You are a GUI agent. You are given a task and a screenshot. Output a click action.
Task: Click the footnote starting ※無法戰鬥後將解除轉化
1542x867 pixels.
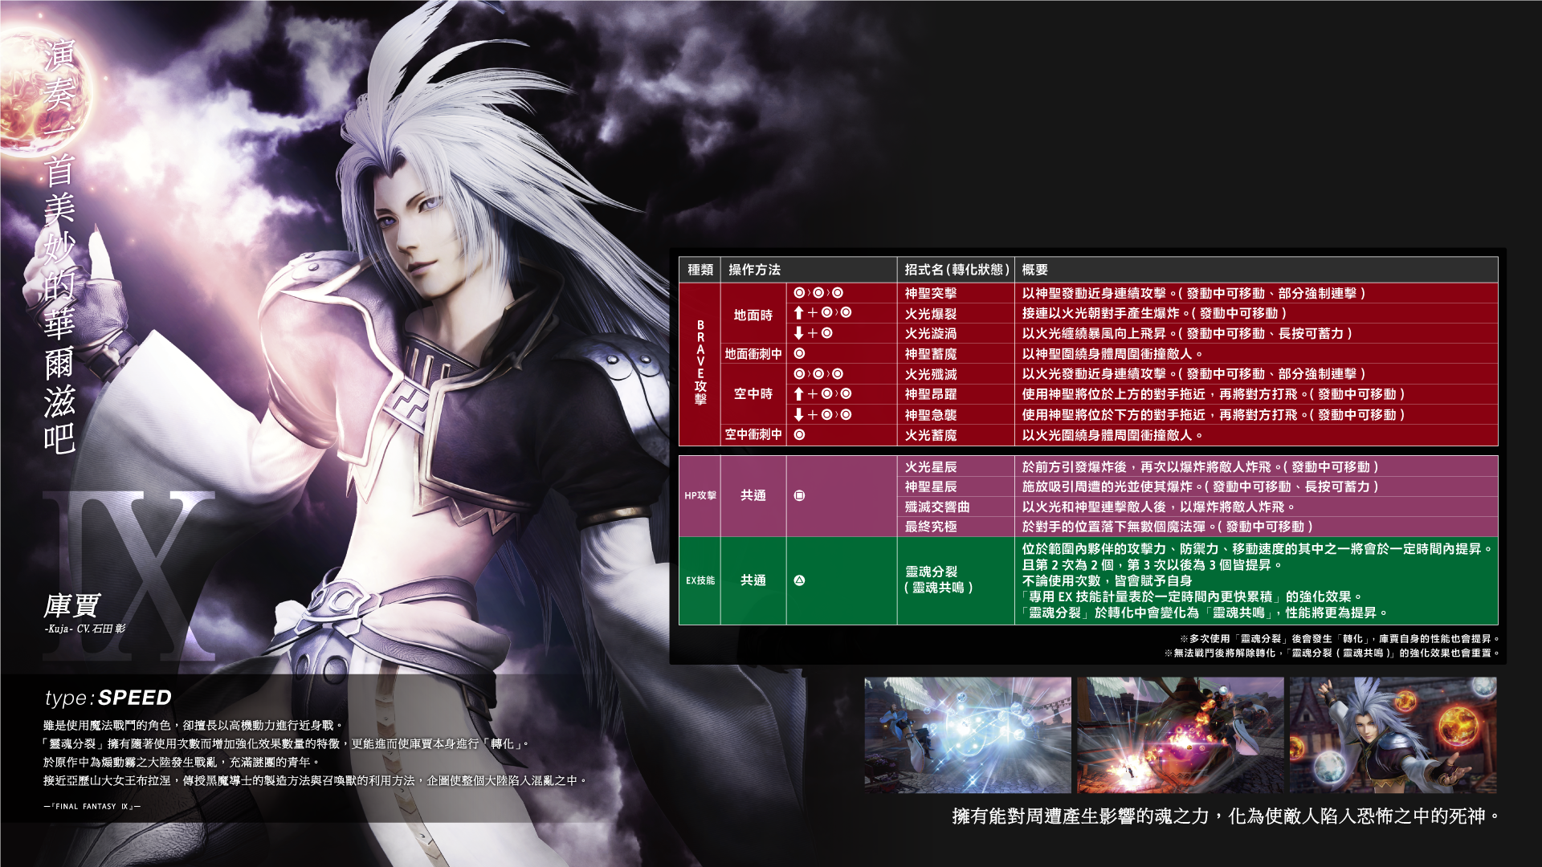point(1332,653)
